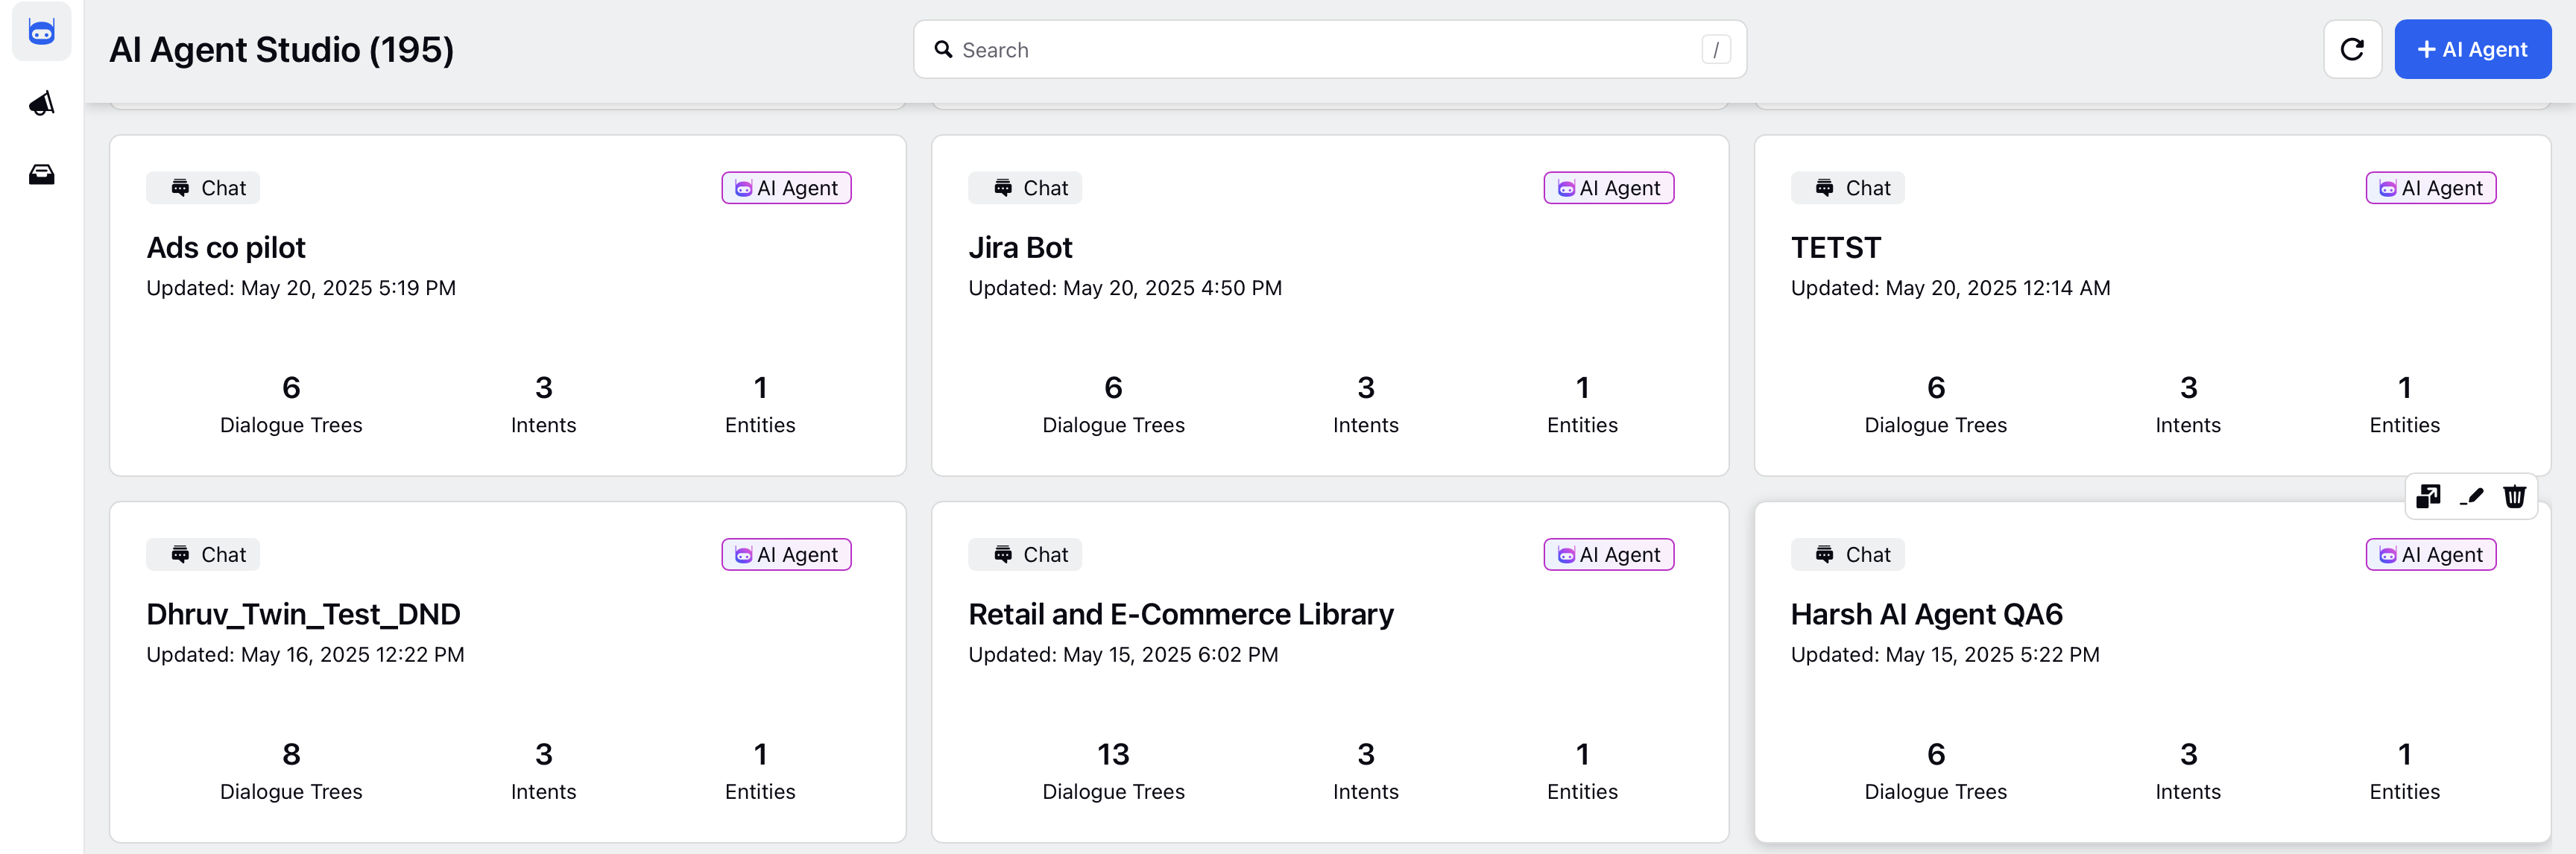
Task: Open the Ads co pilot agent
Action: click(226, 247)
